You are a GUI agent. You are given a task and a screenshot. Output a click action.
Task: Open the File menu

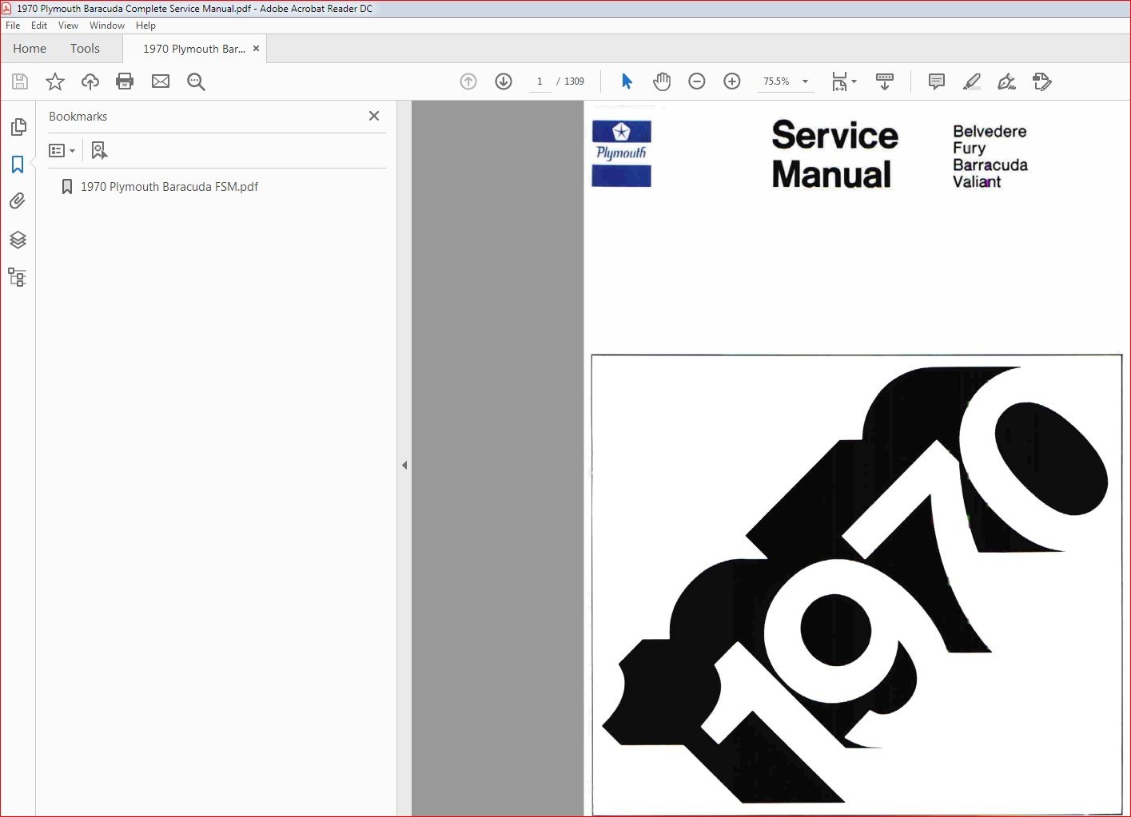point(13,26)
